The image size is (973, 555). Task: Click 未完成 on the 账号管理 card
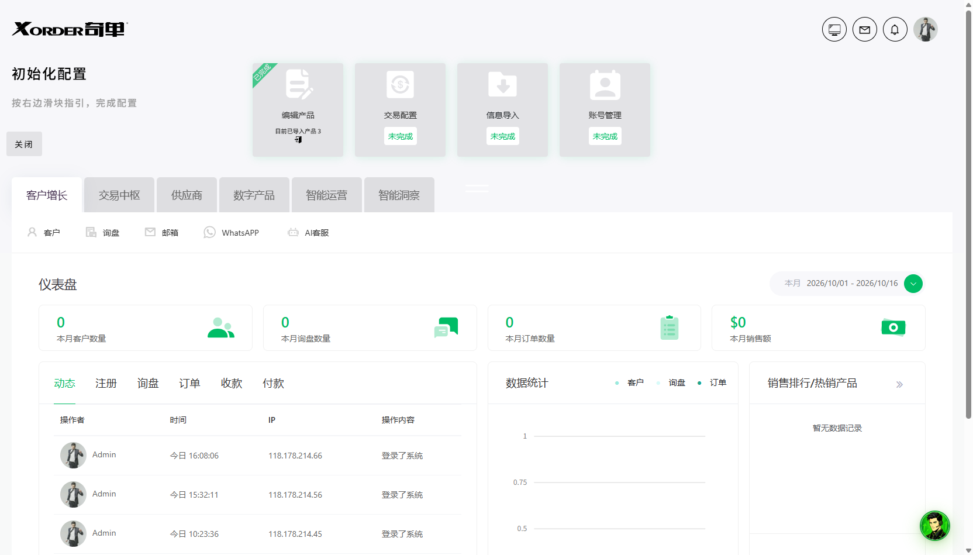pyautogui.click(x=605, y=136)
